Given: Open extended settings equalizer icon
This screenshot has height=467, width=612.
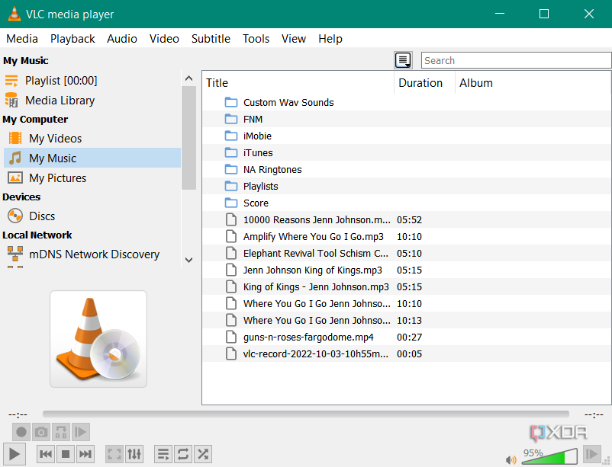Looking at the screenshot, I should click(x=134, y=454).
